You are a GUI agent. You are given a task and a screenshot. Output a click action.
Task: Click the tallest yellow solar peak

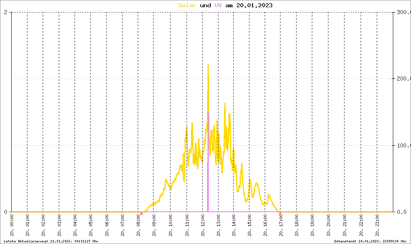pyautogui.click(x=208, y=65)
